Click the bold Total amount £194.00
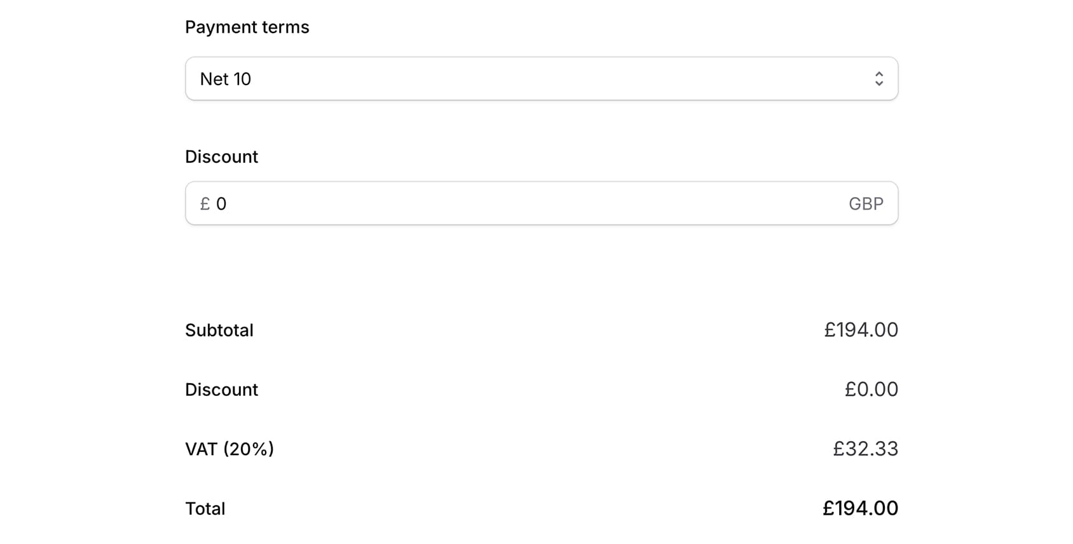Image resolution: width=1073 pixels, height=544 pixels. click(x=860, y=508)
